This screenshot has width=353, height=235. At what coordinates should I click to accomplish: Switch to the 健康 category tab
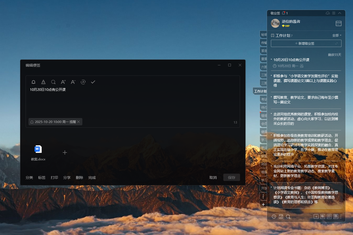pyautogui.click(x=264, y=132)
